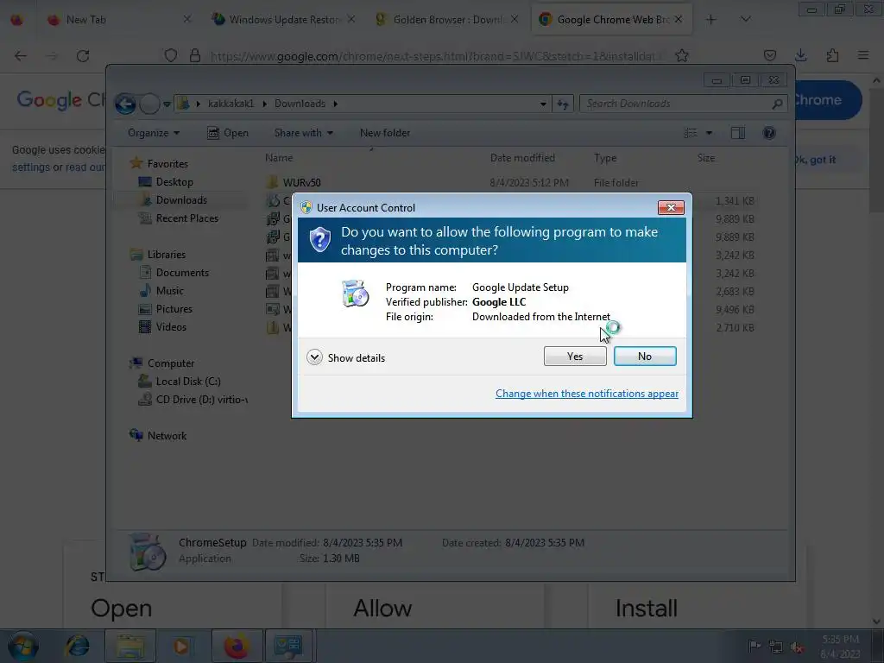This screenshot has height=663, width=884.
Task: Click Internet Explorer in the taskbar
Action: [x=77, y=646]
